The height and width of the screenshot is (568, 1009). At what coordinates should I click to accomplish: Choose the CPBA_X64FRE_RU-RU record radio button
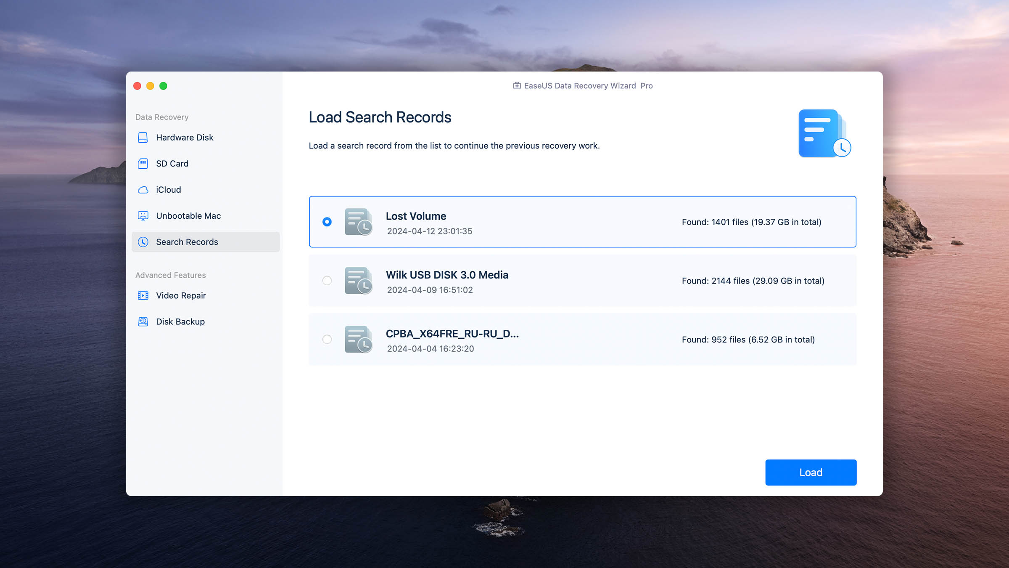327,339
